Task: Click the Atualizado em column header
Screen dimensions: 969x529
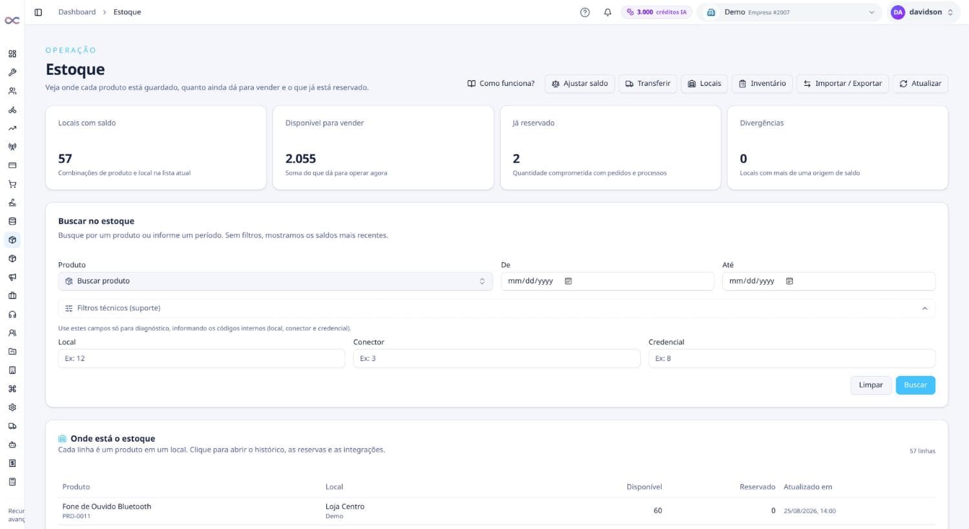Action: tap(807, 487)
